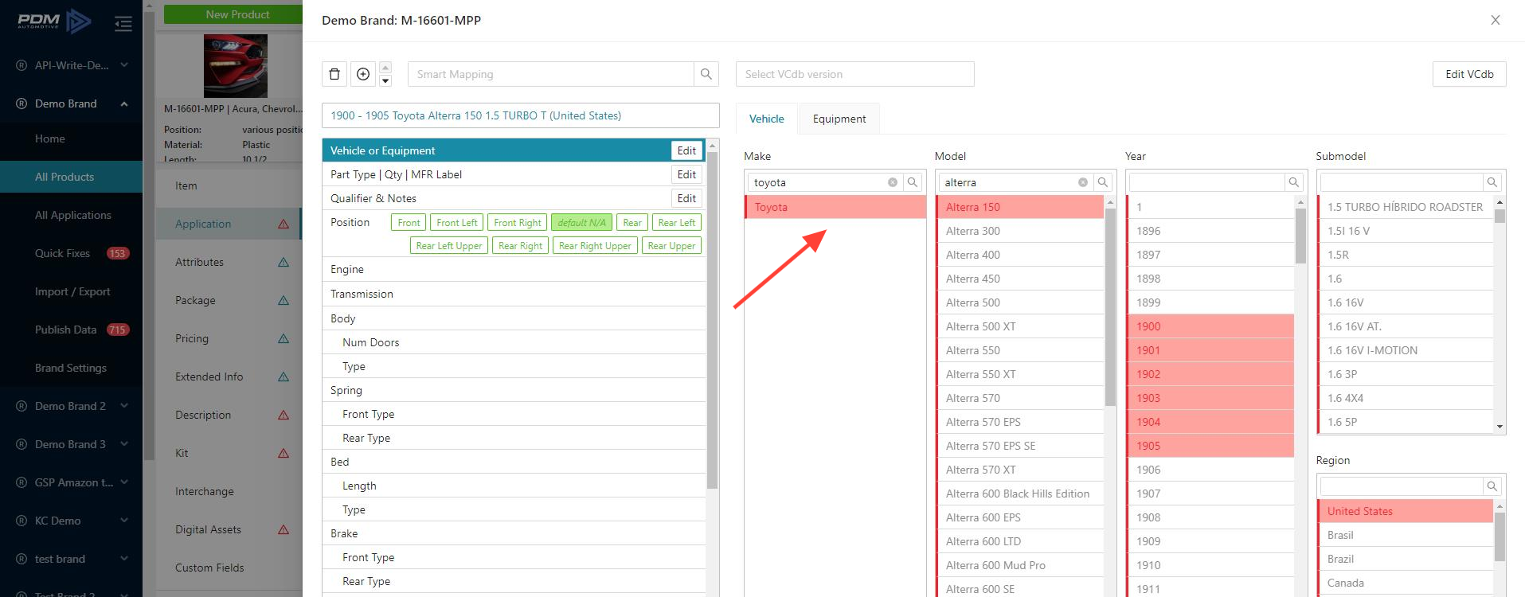Click the PDM Automotive logo
Viewport: 1525px width, 597px height.
(x=54, y=21)
